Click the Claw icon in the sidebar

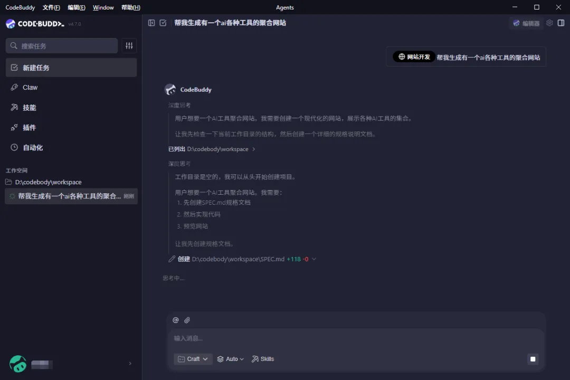[x=14, y=87]
